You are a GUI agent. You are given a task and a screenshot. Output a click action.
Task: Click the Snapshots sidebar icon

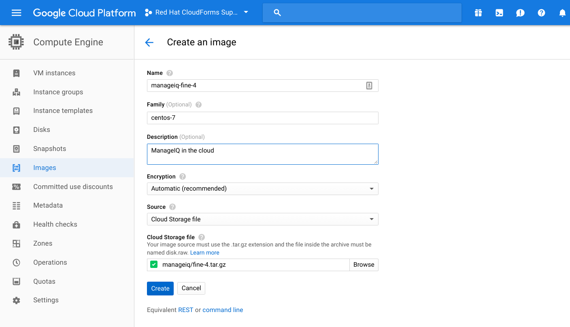point(16,149)
